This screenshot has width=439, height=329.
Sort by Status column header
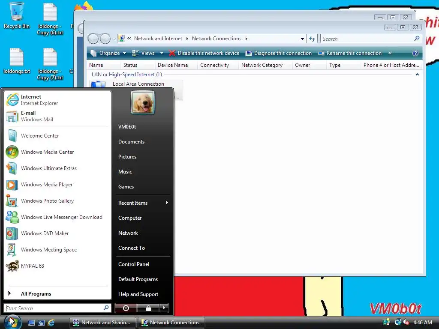click(138, 65)
